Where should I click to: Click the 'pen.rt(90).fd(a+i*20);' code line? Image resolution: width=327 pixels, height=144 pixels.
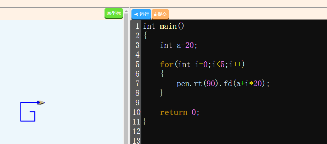tap(223, 84)
